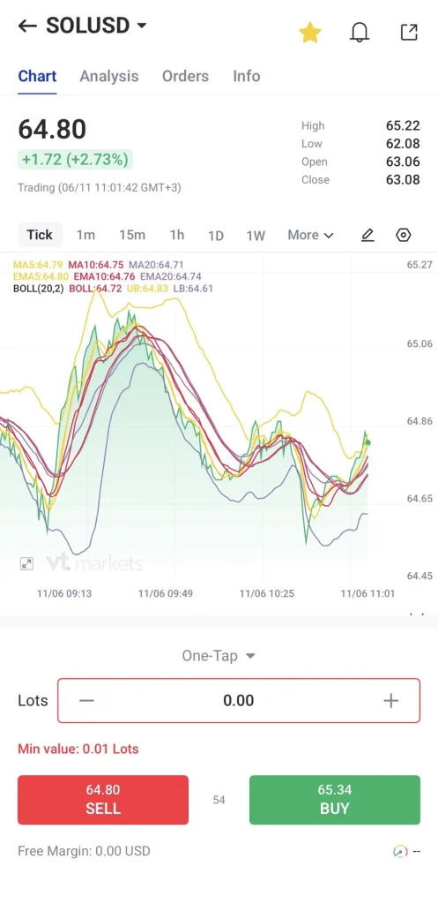Open the One-Tap order type dropdown
The image size is (438, 904).
[x=219, y=656]
